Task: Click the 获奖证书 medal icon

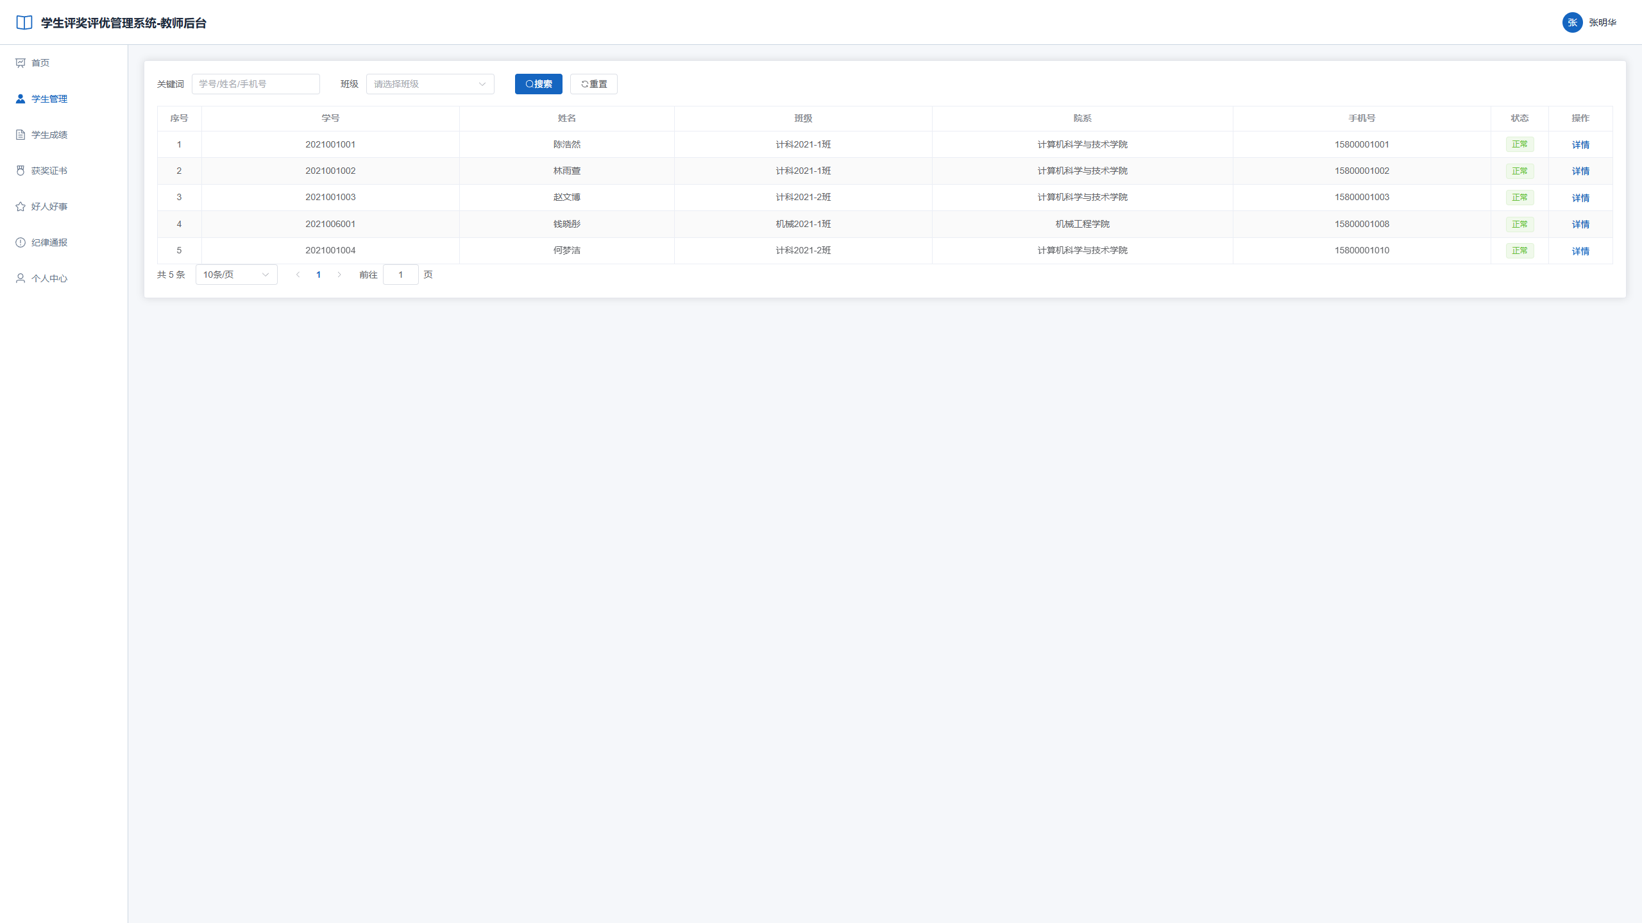Action: tap(21, 171)
